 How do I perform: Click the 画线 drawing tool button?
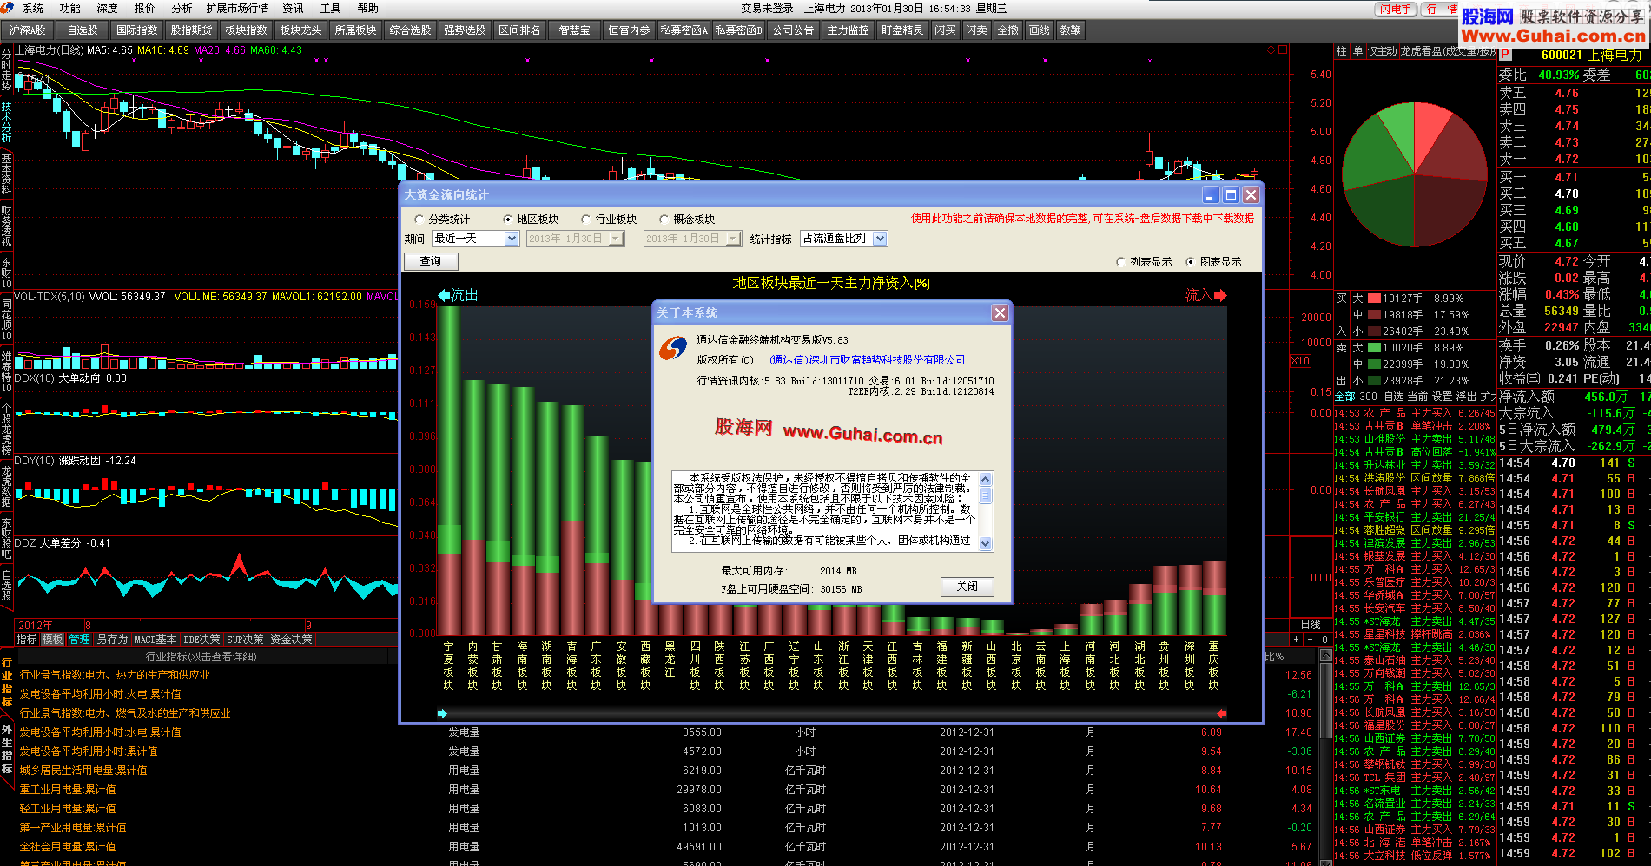click(1039, 30)
